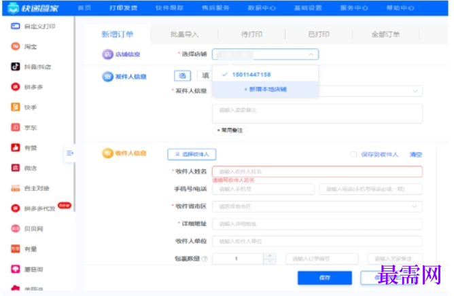
Task: Open the 待打印 tab
Action: pos(251,35)
